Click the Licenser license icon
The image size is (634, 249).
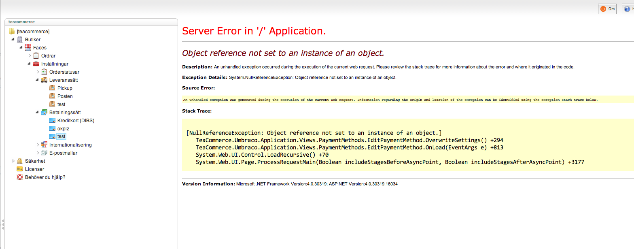click(x=20, y=169)
